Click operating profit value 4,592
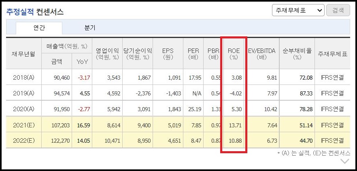Screen dimensions: 357x171 113,93
